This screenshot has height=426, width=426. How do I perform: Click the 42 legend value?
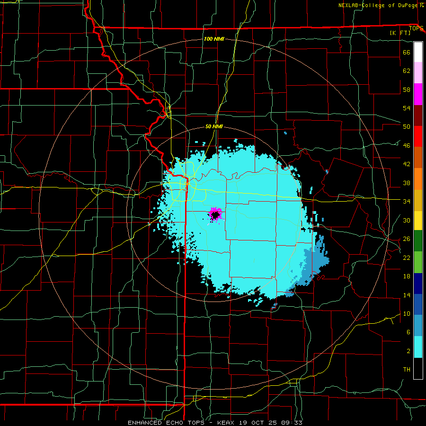click(x=407, y=164)
